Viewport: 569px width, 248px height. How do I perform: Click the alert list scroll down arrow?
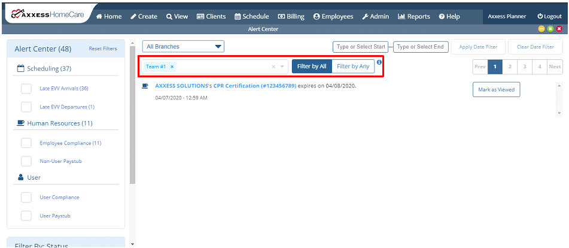pos(559,113)
